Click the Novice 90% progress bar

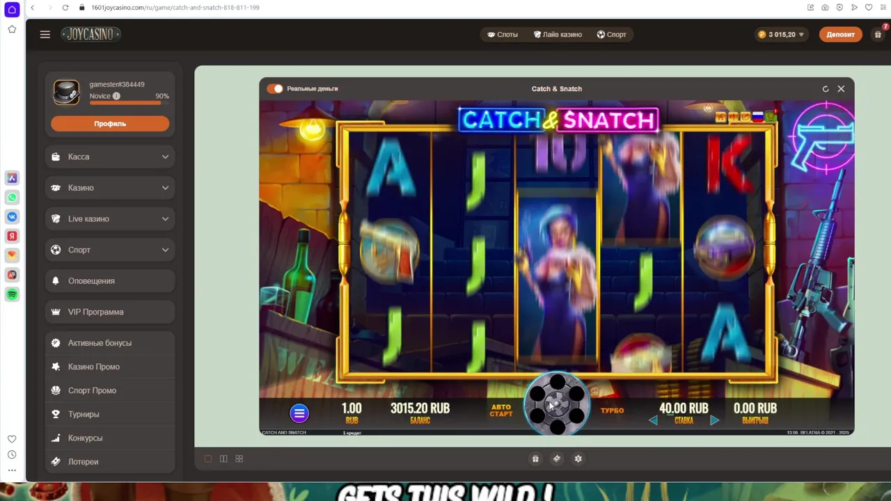coord(129,103)
